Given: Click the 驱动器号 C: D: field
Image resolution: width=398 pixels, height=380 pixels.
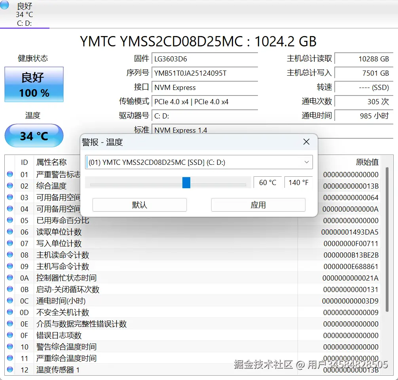Looking at the screenshot, I should (x=205, y=116).
